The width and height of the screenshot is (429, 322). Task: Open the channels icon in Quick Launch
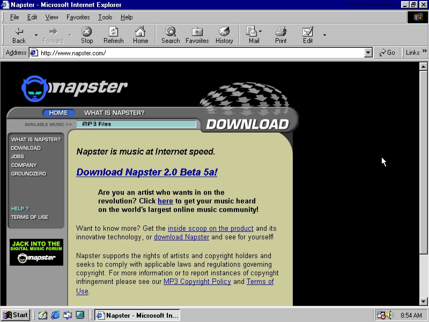coord(80,315)
